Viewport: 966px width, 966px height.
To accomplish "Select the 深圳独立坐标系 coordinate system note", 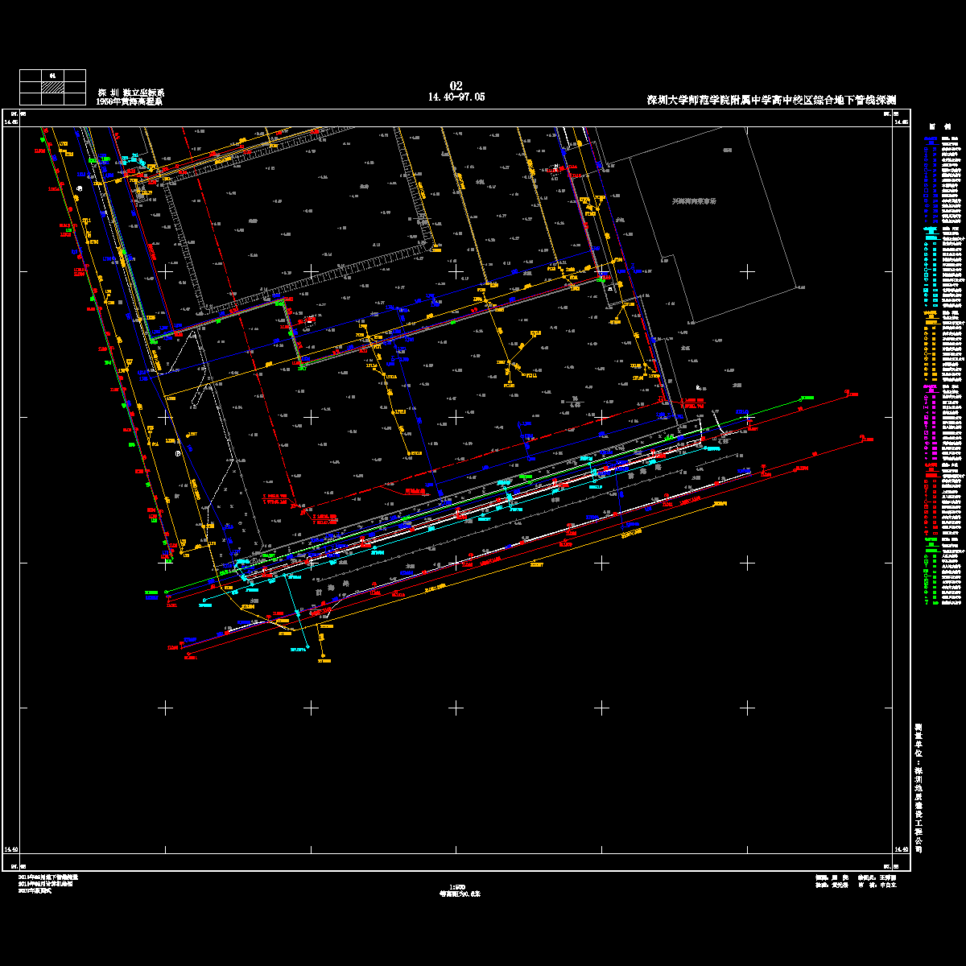I will [130, 93].
